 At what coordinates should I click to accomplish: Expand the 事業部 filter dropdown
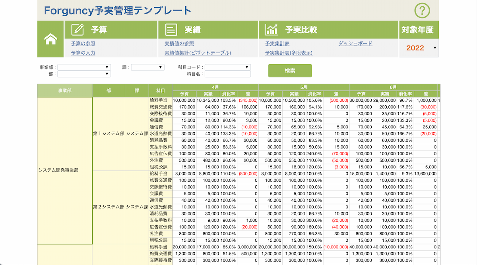point(84,67)
